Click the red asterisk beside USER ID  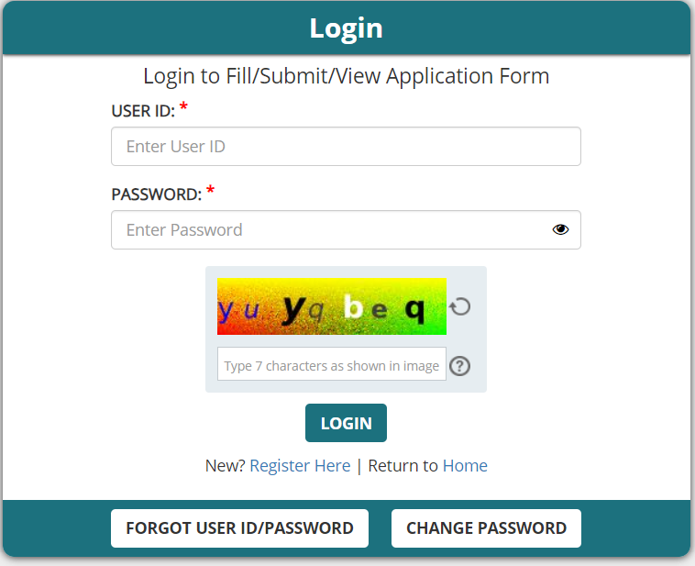183,108
